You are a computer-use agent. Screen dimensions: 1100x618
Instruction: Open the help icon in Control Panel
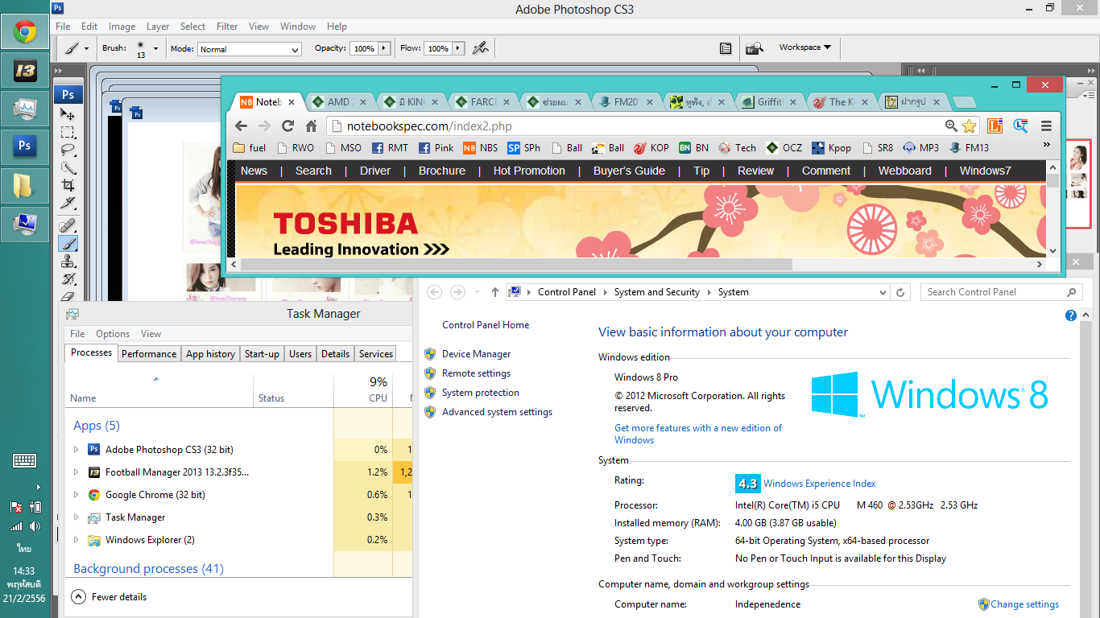coord(1071,315)
